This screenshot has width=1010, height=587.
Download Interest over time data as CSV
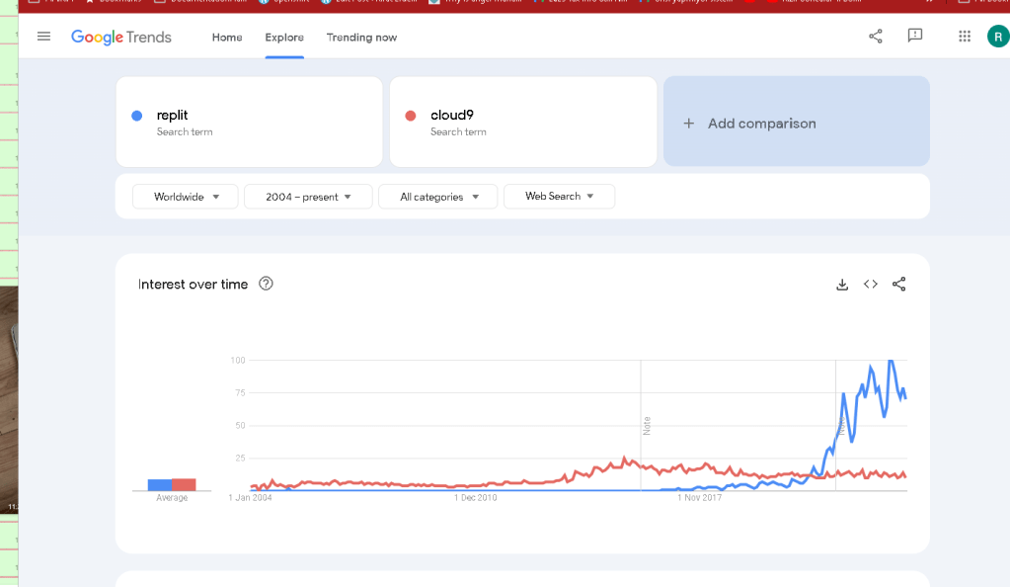[842, 285]
